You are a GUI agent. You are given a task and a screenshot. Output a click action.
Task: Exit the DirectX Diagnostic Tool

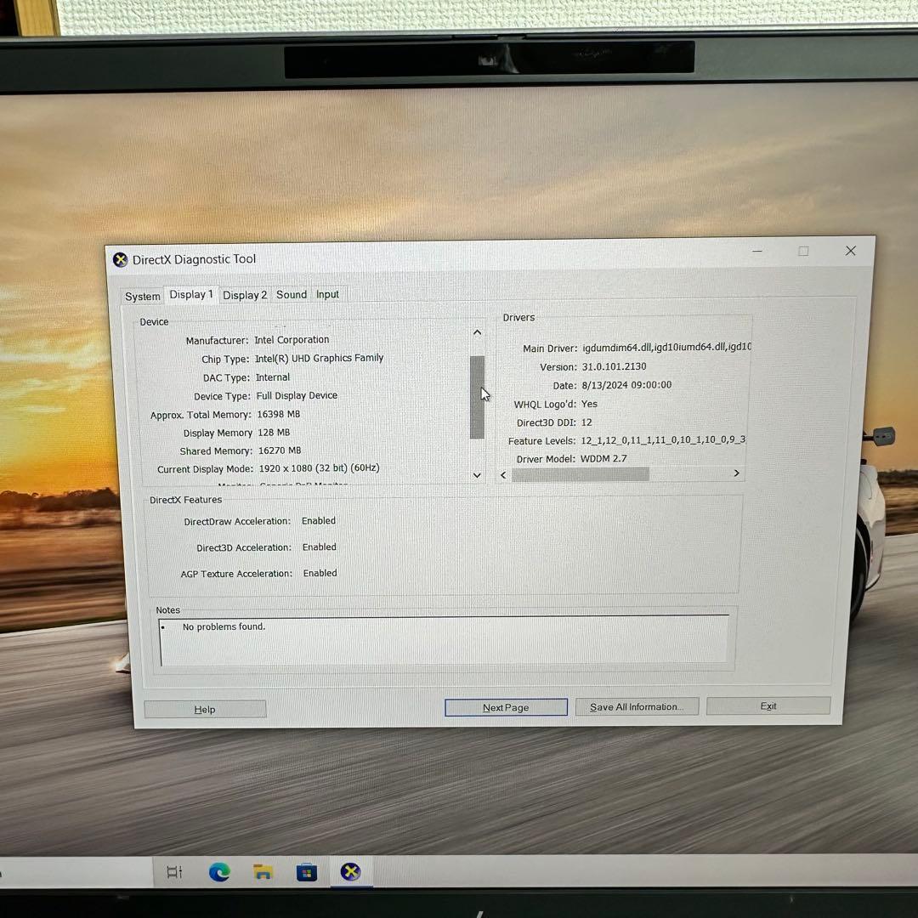[x=768, y=705]
